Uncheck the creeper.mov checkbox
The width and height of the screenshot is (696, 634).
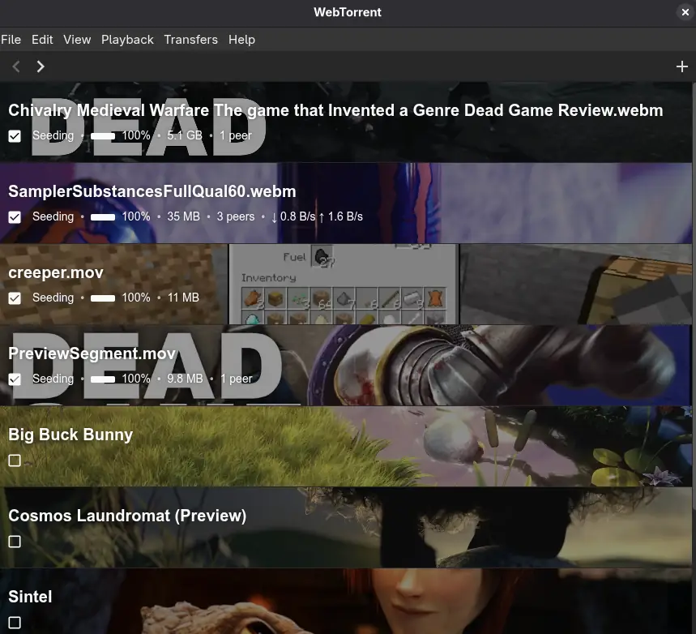pyautogui.click(x=15, y=298)
